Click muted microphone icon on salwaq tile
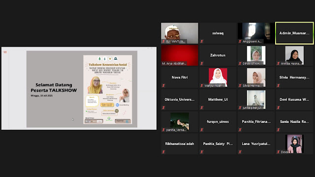This screenshot has height=177, width=315. point(202,41)
